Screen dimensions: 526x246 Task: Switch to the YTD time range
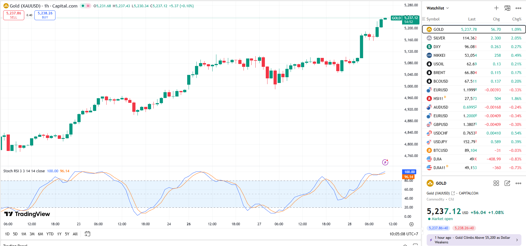[50, 234]
